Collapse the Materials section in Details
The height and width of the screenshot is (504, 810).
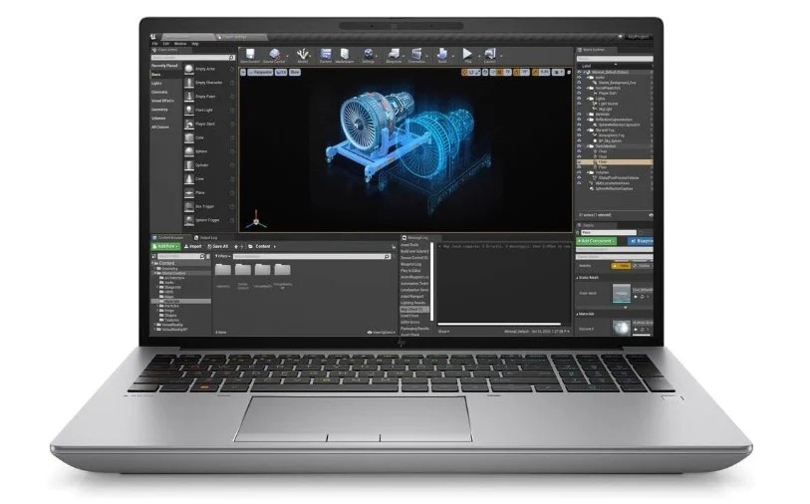(x=578, y=314)
